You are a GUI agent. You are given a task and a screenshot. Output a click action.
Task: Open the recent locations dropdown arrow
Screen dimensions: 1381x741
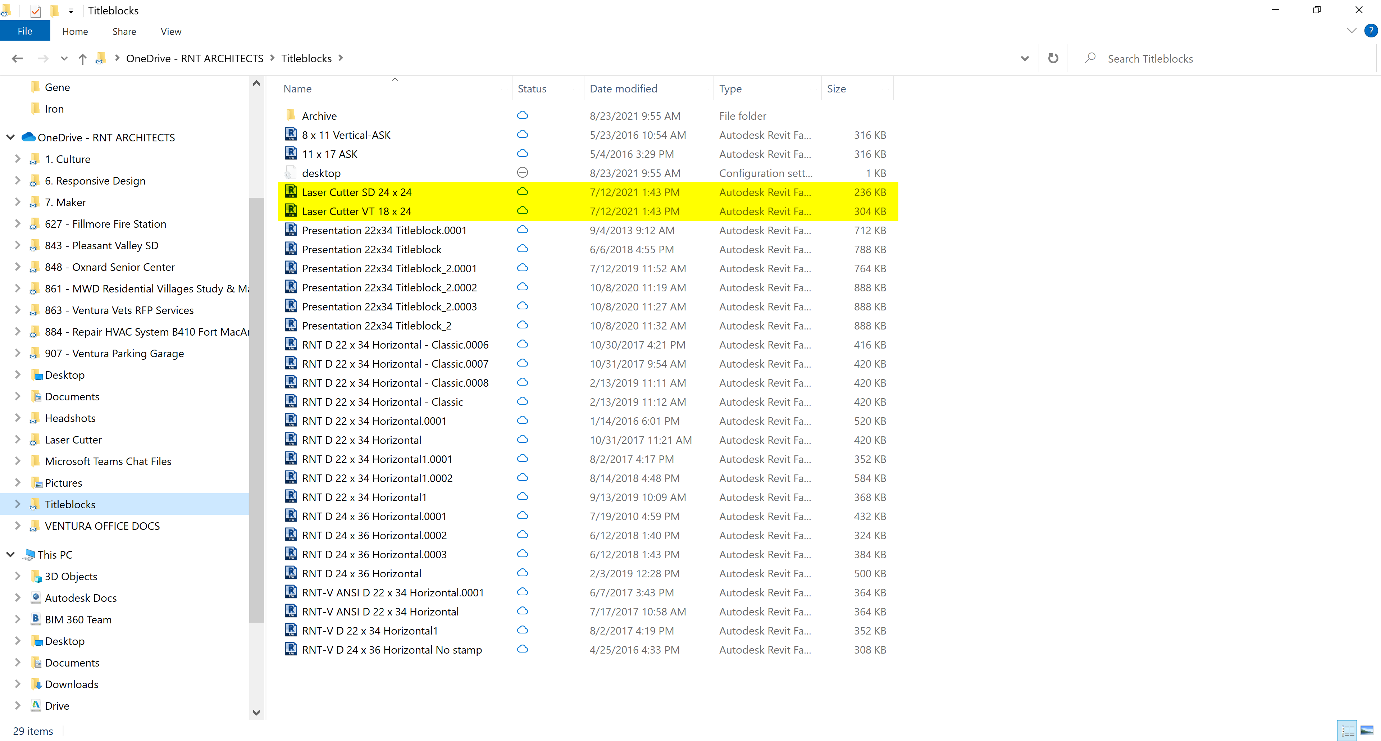pyautogui.click(x=64, y=59)
